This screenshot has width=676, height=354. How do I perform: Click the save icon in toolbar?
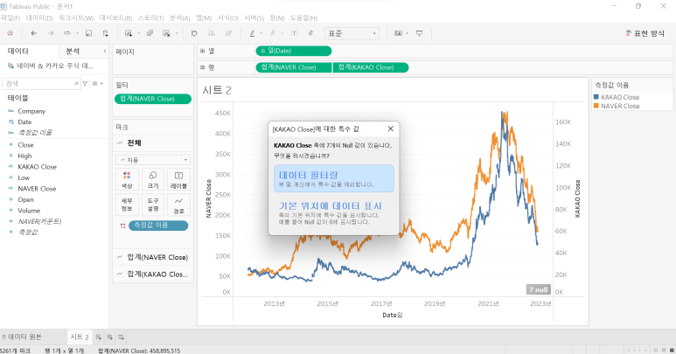coord(88,33)
